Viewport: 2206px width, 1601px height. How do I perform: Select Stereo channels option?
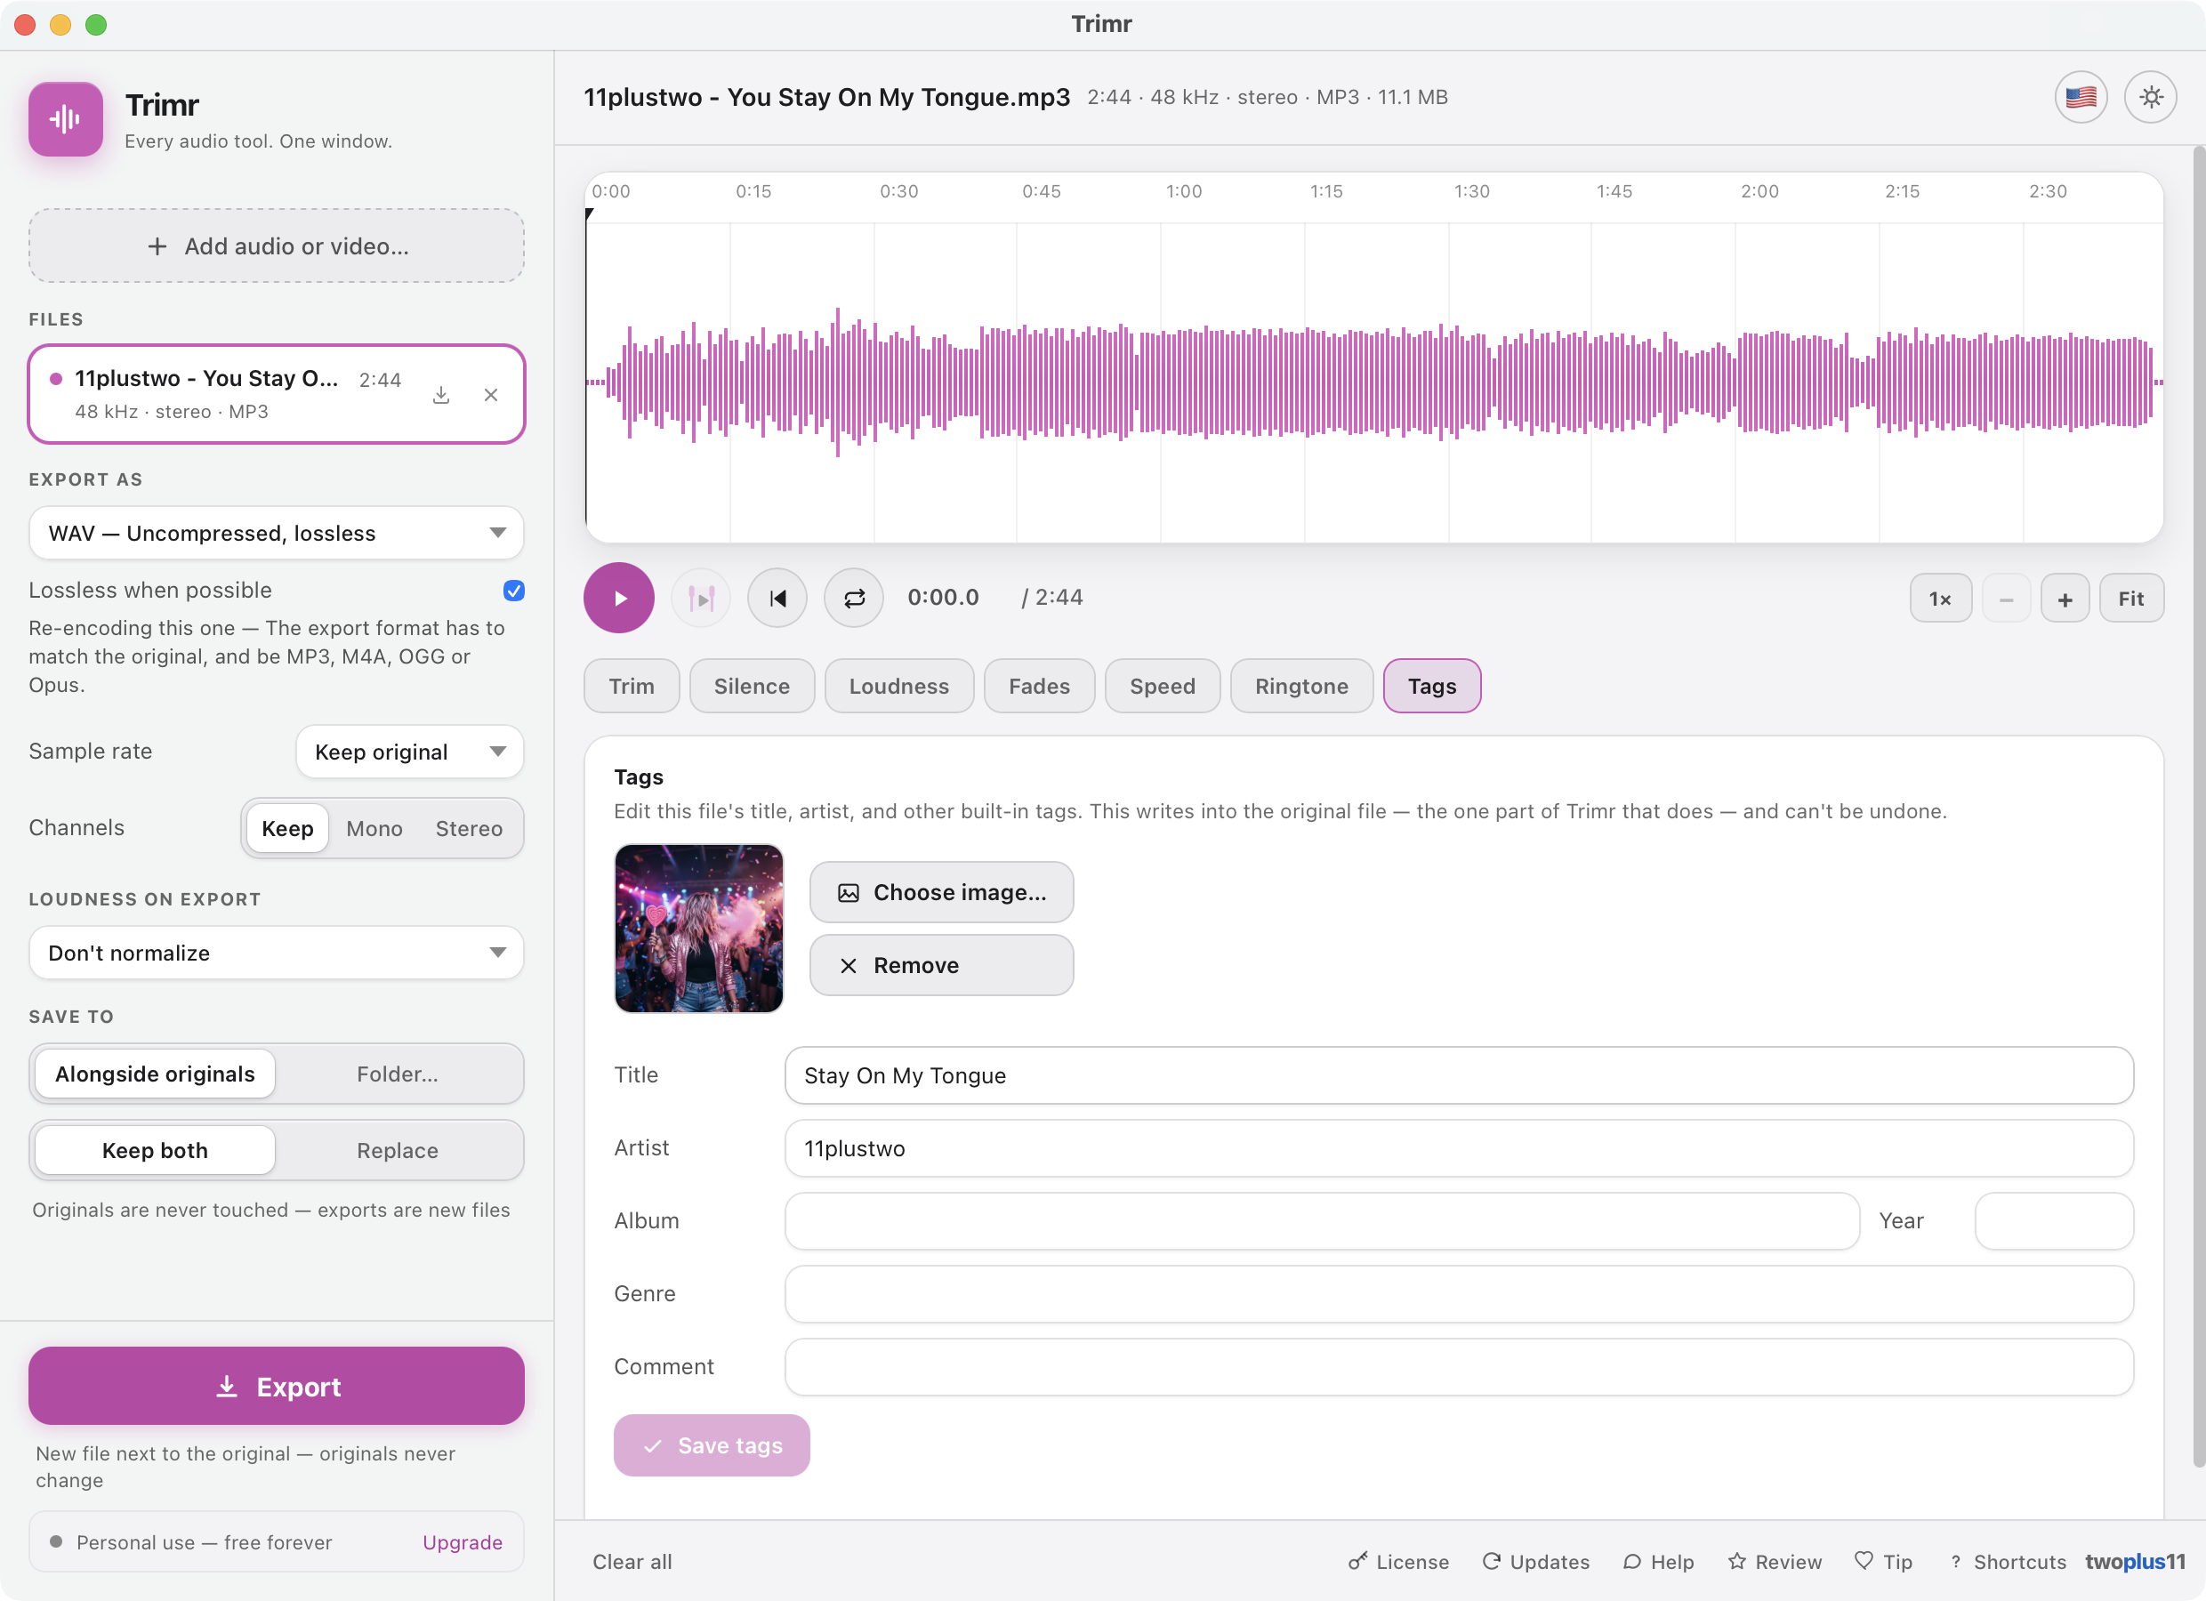(469, 829)
